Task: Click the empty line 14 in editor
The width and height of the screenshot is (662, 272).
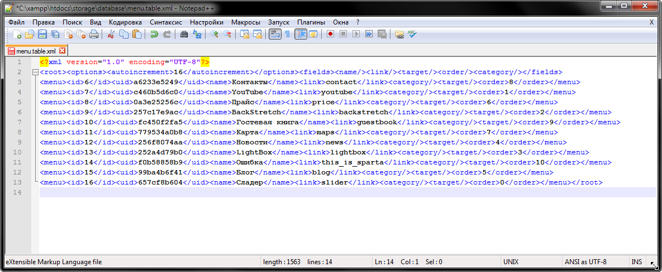Action: point(335,192)
